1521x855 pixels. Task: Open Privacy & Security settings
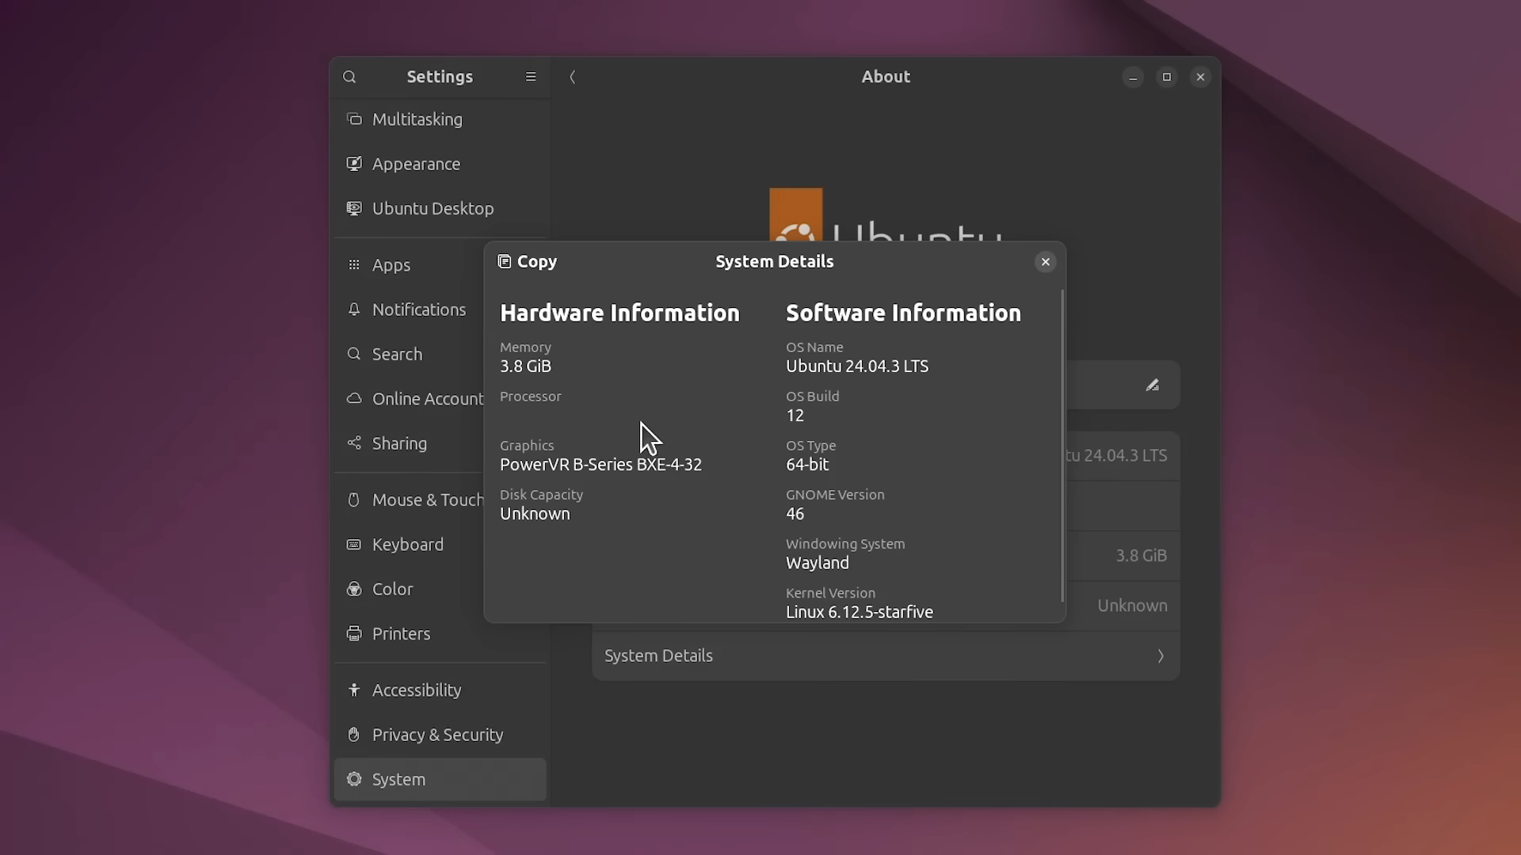pos(437,735)
